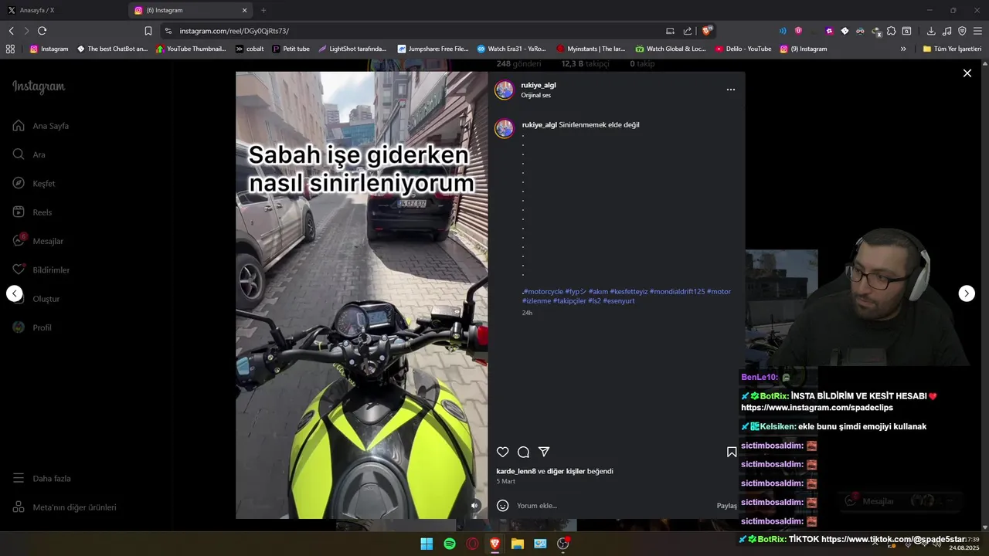Open OBS Studio from the taskbar

coord(563,544)
